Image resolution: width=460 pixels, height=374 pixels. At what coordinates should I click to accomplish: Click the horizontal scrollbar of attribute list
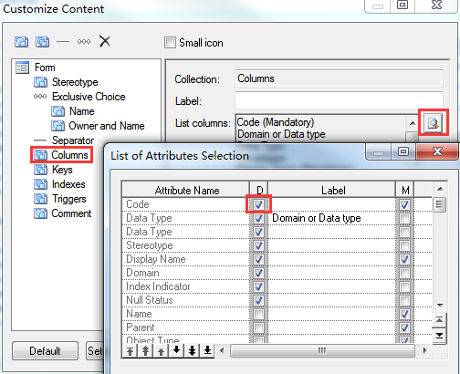pyautogui.click(x=322, y=351)
